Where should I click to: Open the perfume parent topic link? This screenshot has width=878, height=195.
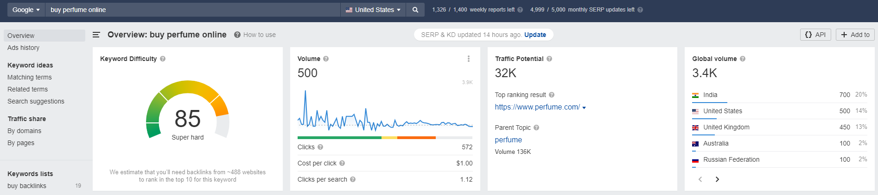[508, 140]
